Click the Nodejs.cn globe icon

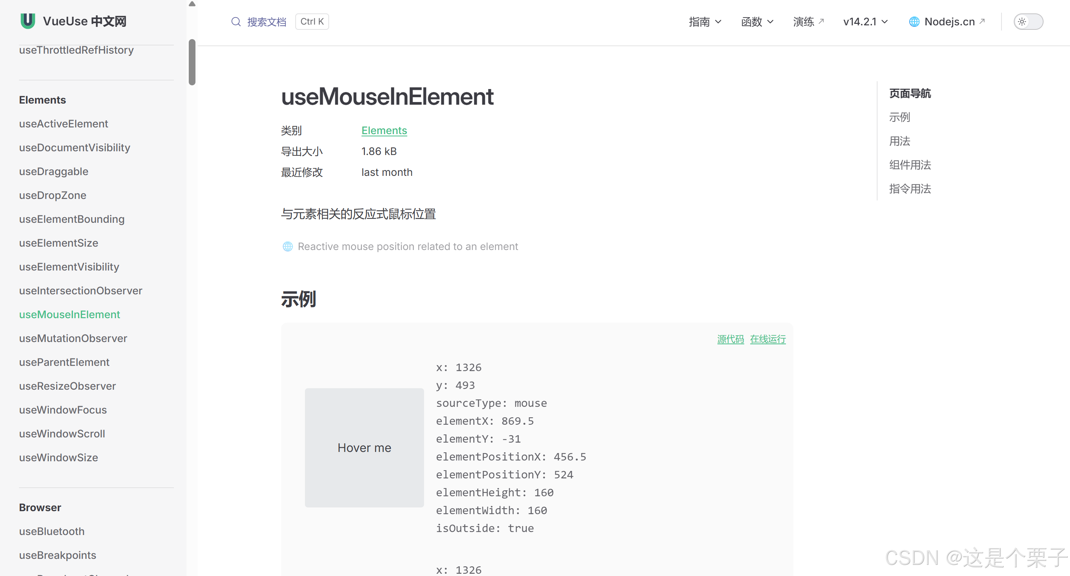coord(914,22)
